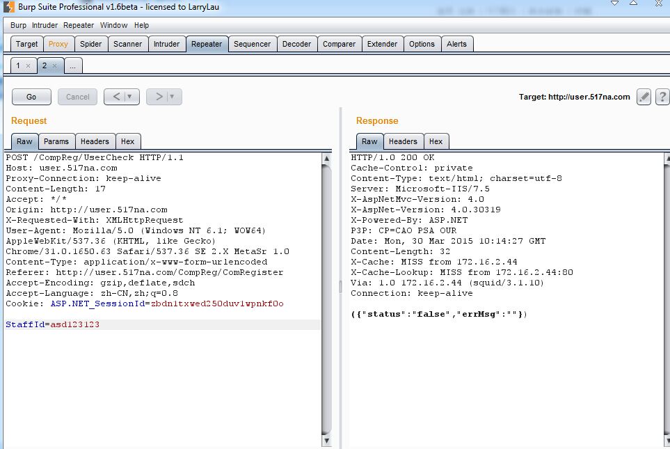Click the Content-Length: 17 header line

coord(56,189)
